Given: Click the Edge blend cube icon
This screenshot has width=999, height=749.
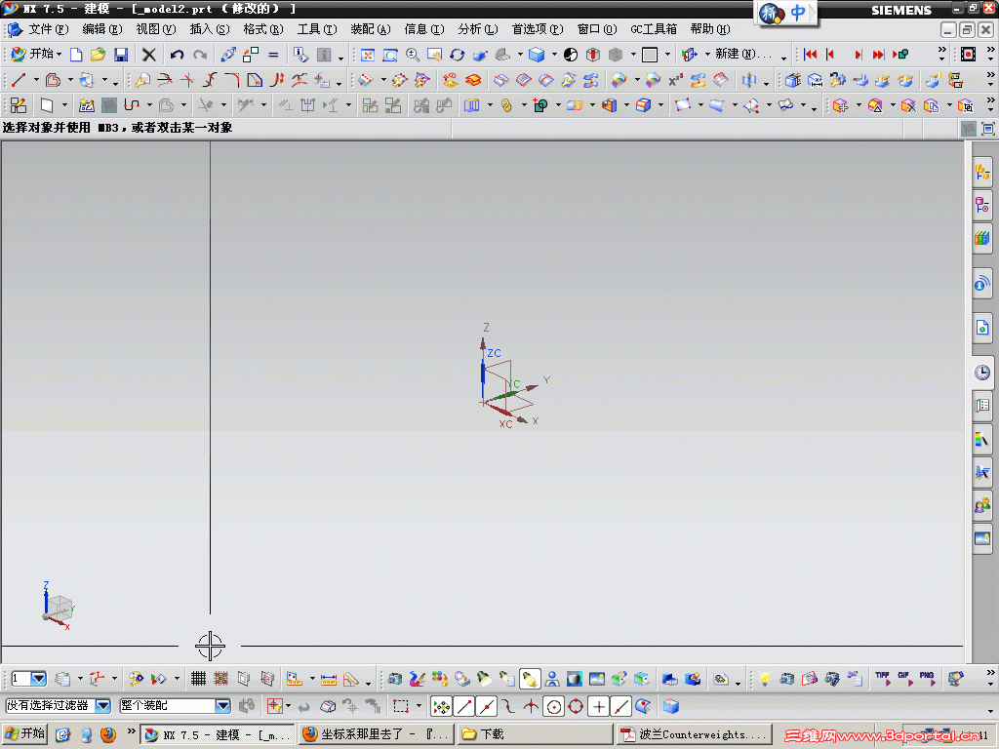Looking at the screenshot, I should click(x=644, y=105).
